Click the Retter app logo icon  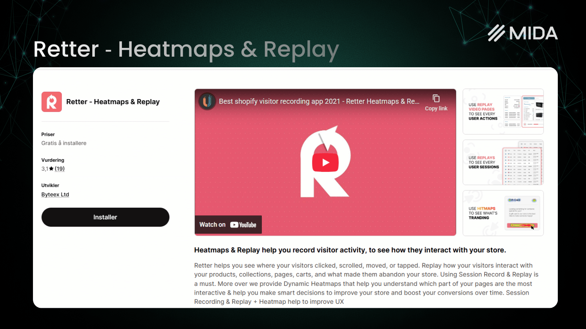(51, 102)
